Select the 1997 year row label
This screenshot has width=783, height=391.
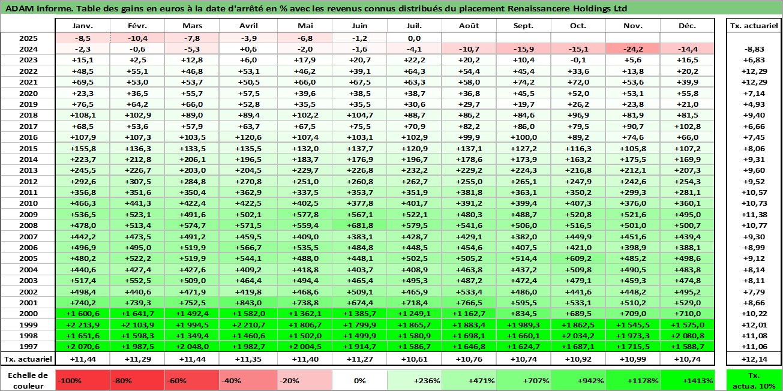click(28, 347)
